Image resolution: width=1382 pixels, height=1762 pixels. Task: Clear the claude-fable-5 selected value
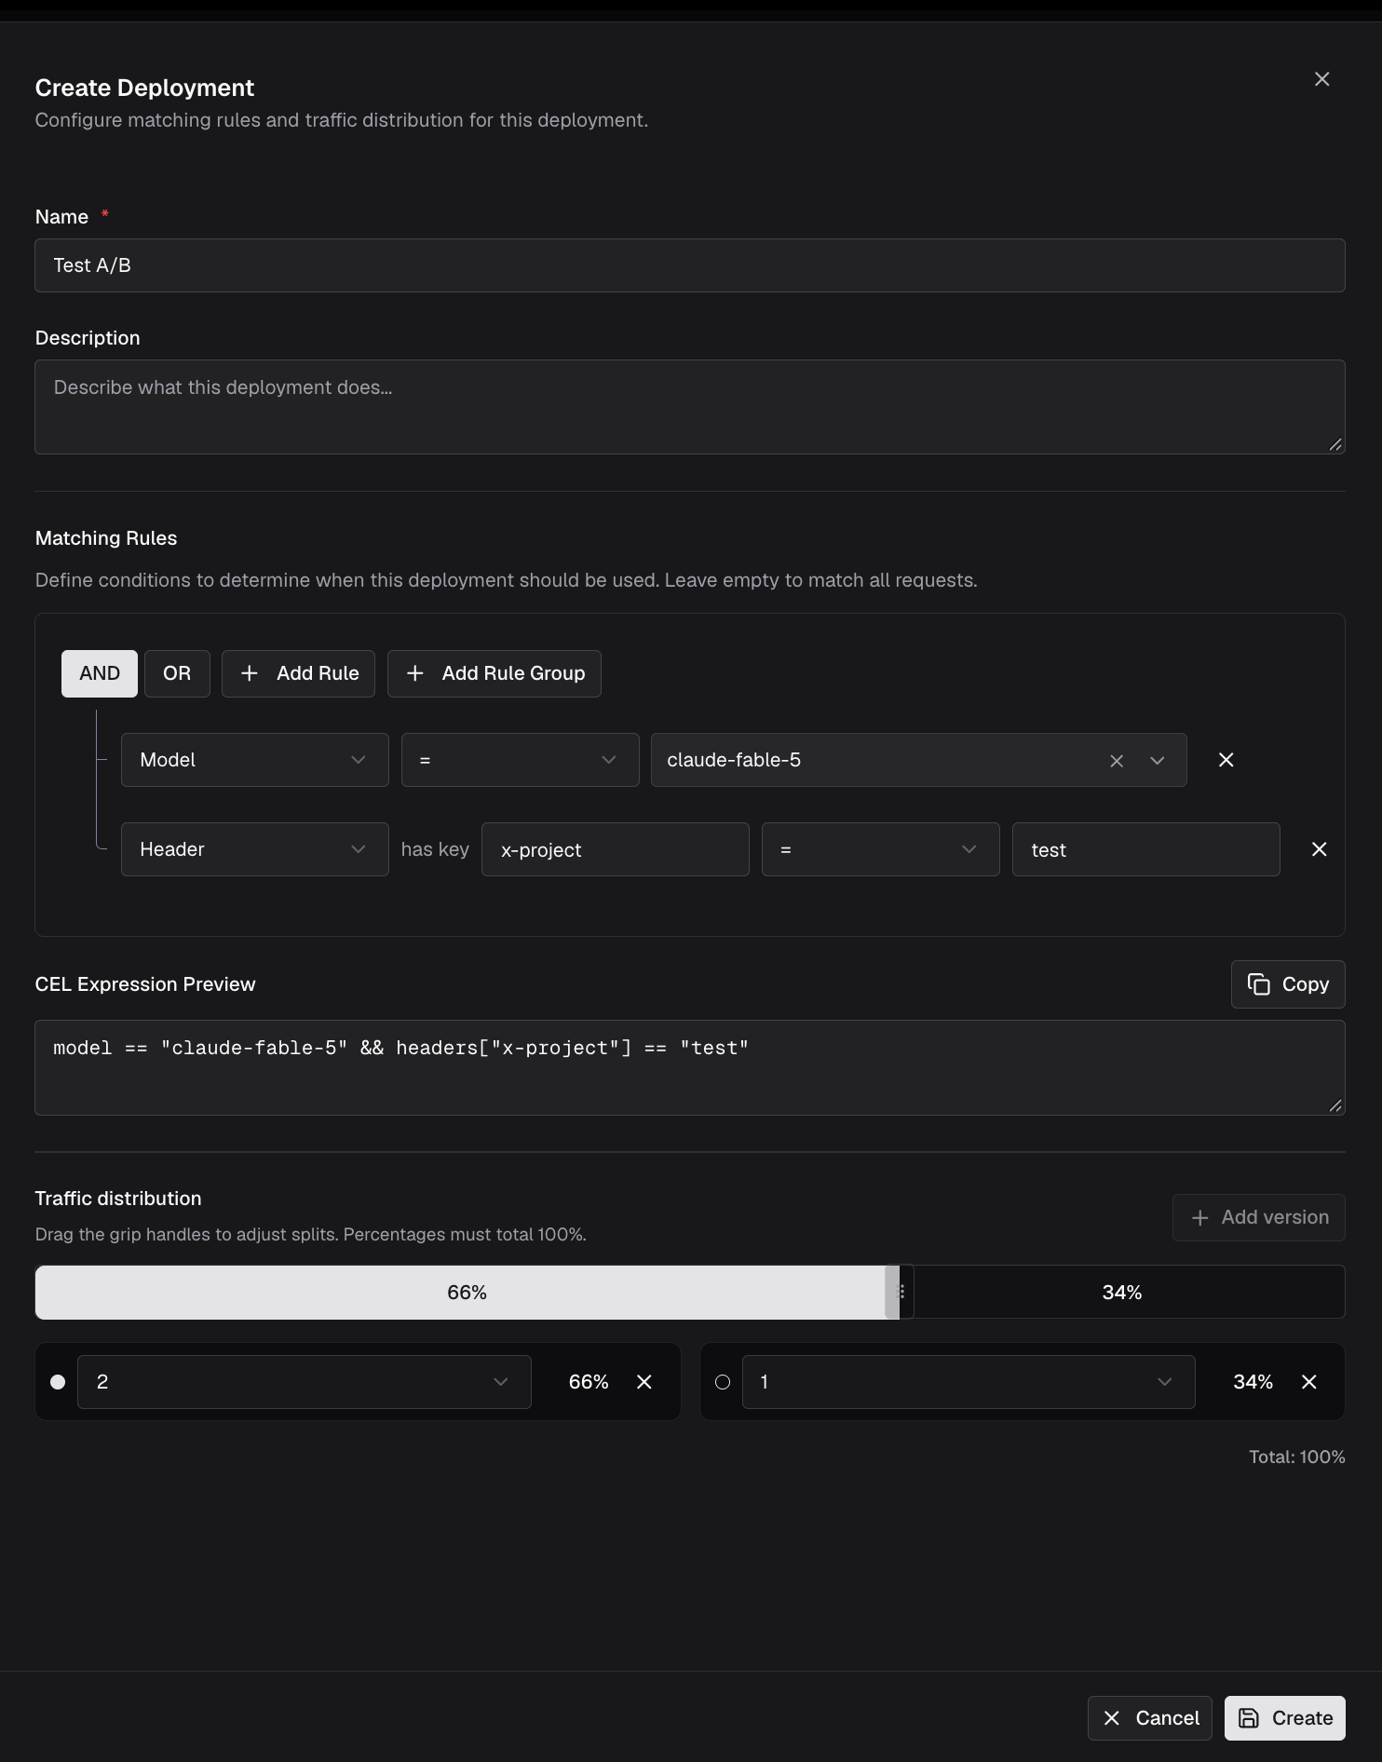point(1117,761)
